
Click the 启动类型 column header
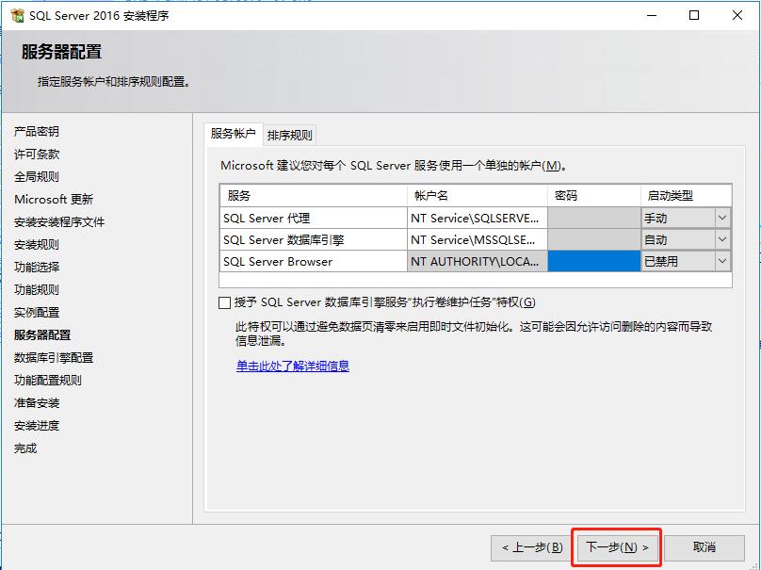pos(686,195)
